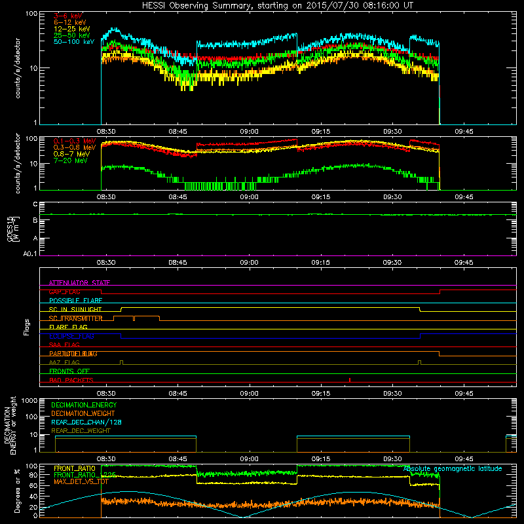Pick the BAD_PACKETS flag label
This screenshot has height=524, width=524.
71,380
